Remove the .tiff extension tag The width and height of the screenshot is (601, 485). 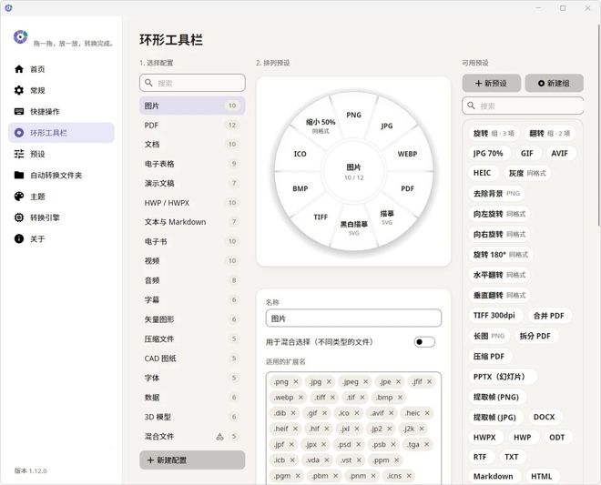(x=332, y=398)
